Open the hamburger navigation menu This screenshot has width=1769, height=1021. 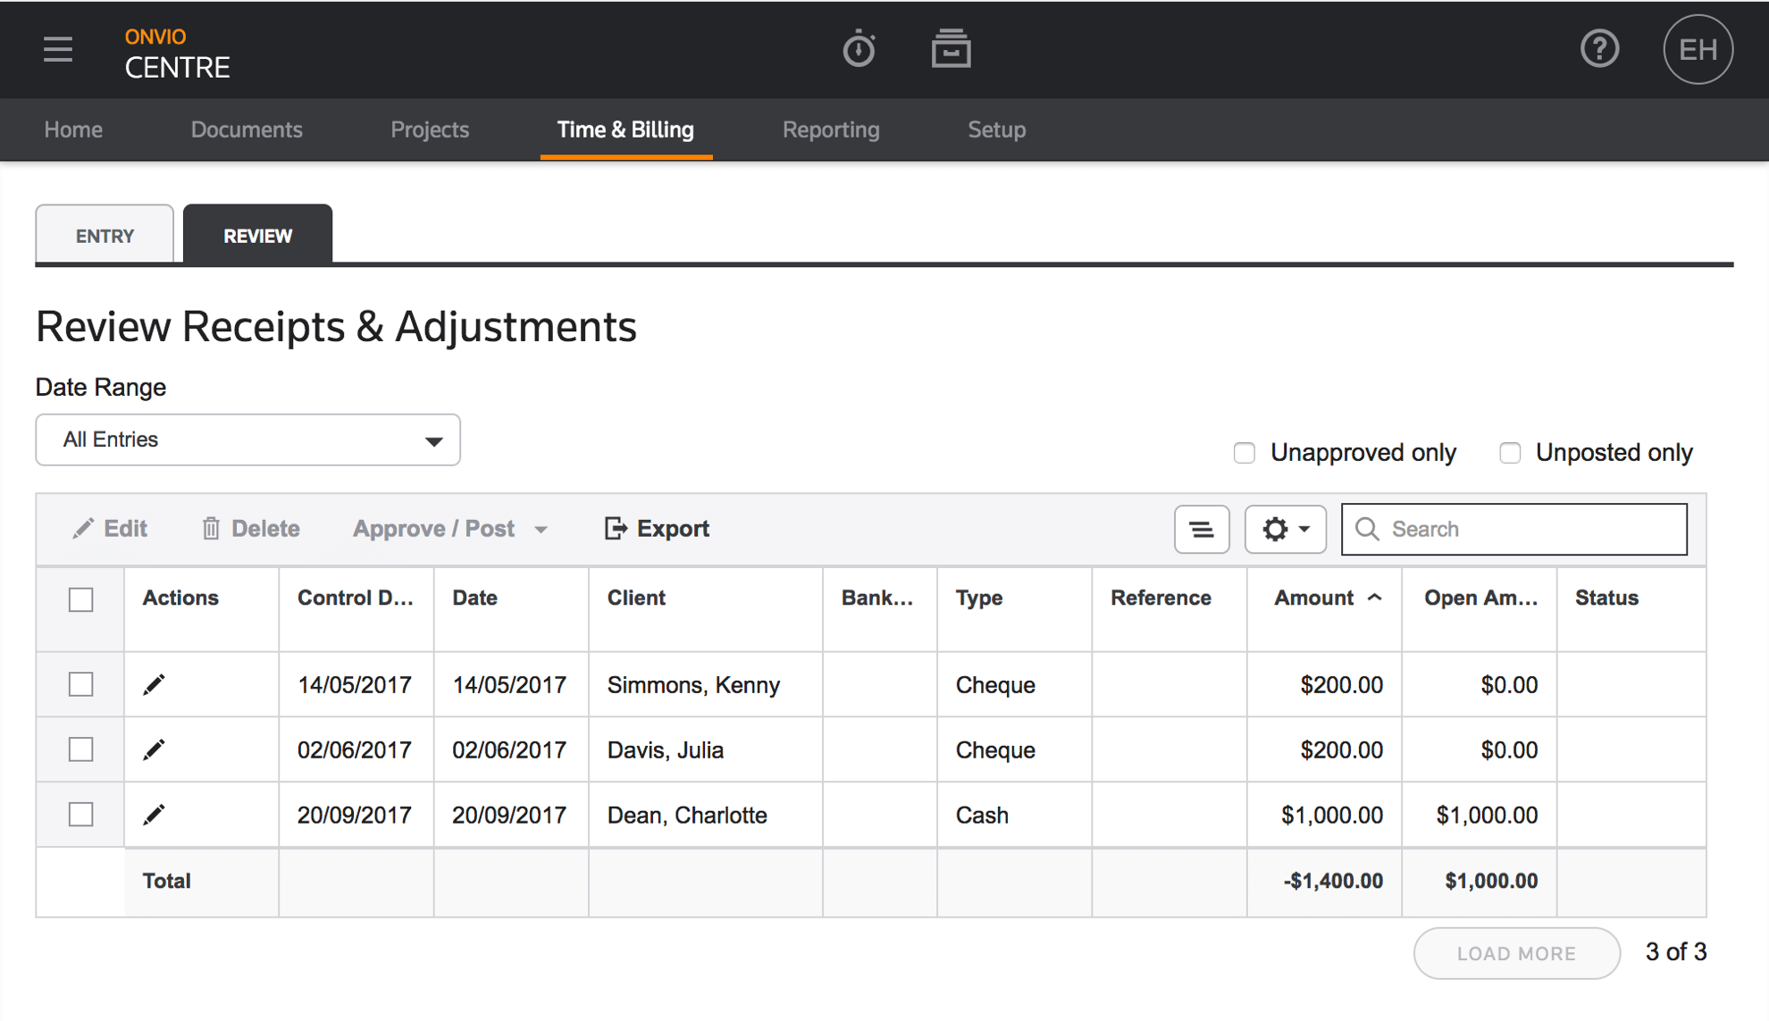(58, 49)
